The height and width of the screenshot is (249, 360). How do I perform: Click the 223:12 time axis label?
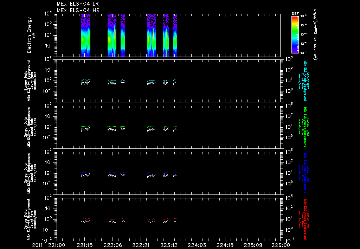(169, 245)
